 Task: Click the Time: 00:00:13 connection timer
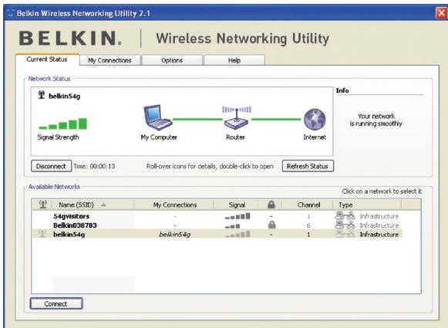(x=94, y=166)
